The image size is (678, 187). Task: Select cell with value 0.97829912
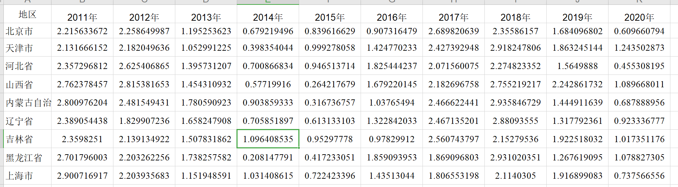tap(392, 139)
